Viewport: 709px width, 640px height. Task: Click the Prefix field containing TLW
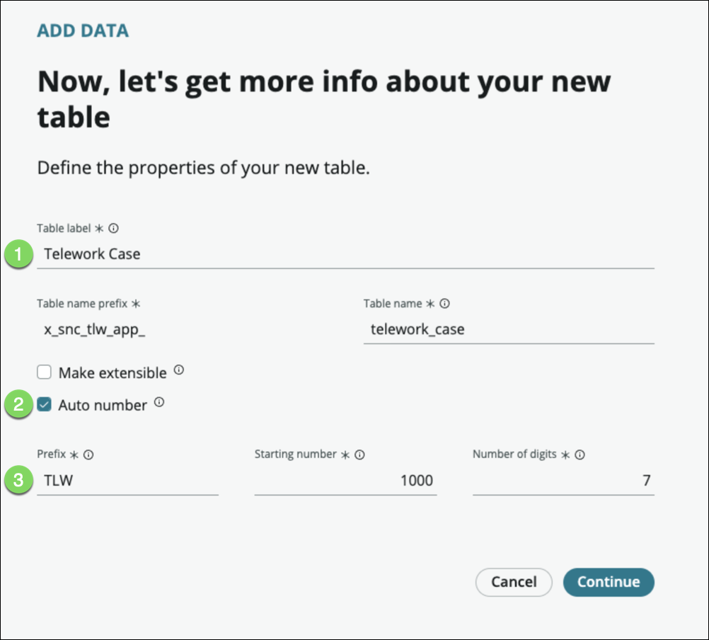tap(127, 481)
